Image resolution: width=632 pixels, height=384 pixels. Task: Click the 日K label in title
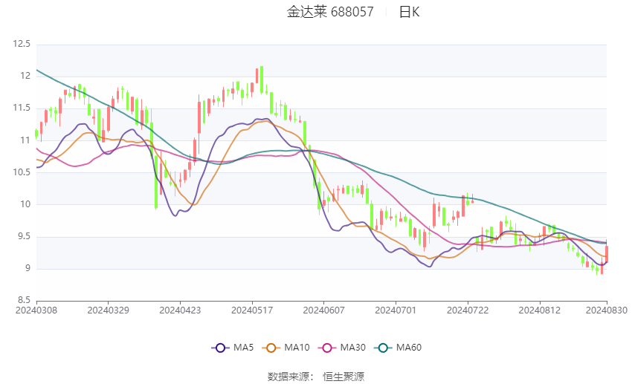point(409,12)
